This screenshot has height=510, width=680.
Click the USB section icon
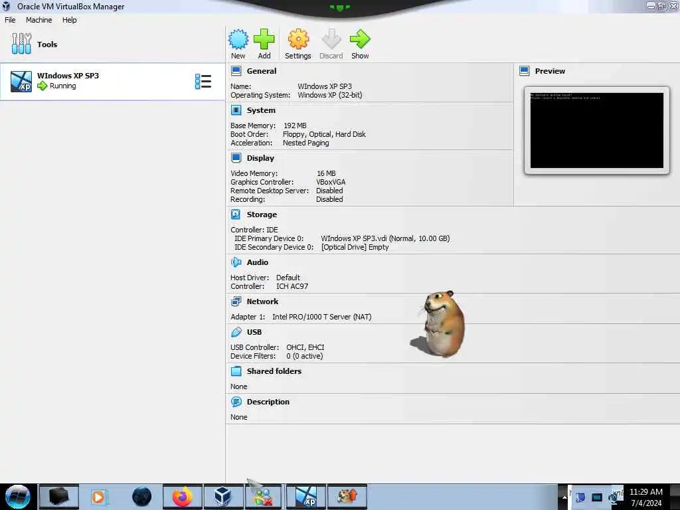point(236,332)
